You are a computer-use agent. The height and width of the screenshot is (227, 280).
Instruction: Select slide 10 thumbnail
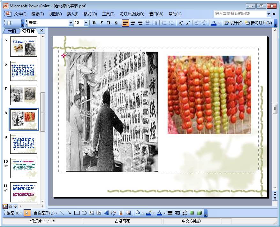(24, 168)
